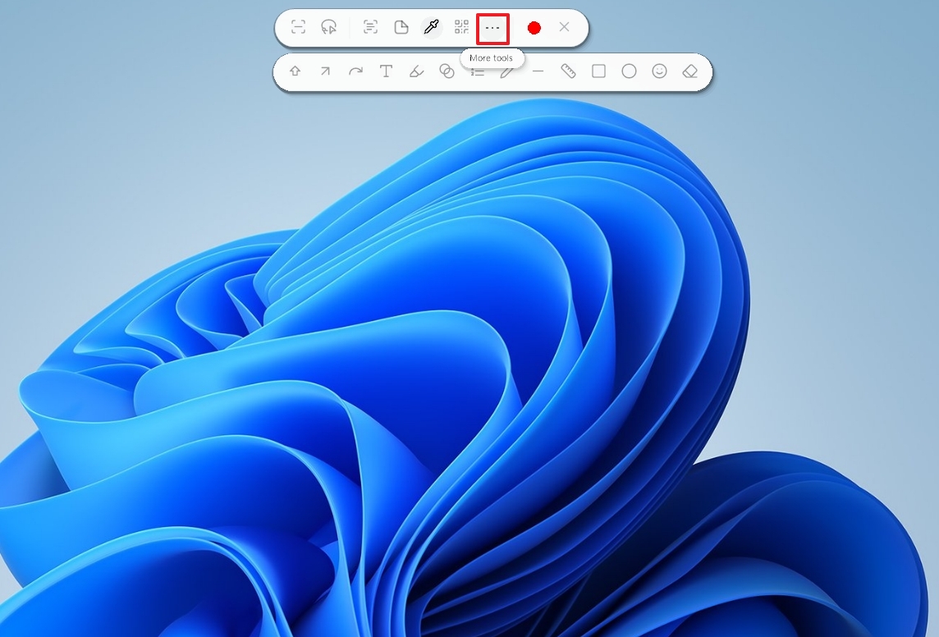Pick the highlighter marker tool

click(416, 71)
